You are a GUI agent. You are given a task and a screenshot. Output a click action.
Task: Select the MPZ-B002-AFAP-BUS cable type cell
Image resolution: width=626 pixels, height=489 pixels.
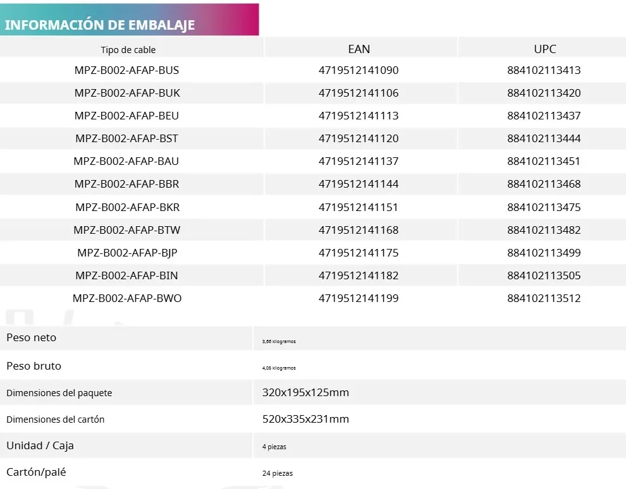[x=126, y=70]
